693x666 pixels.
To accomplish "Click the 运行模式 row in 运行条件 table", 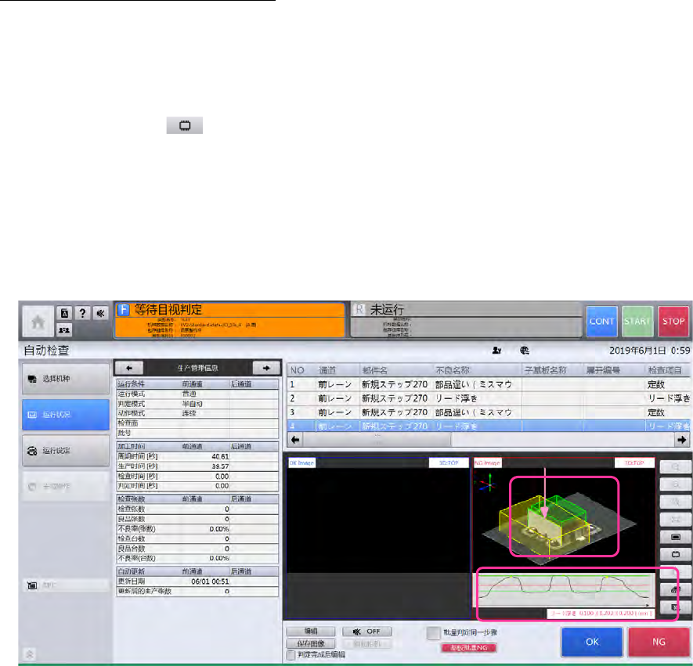I will pos(197,394).
